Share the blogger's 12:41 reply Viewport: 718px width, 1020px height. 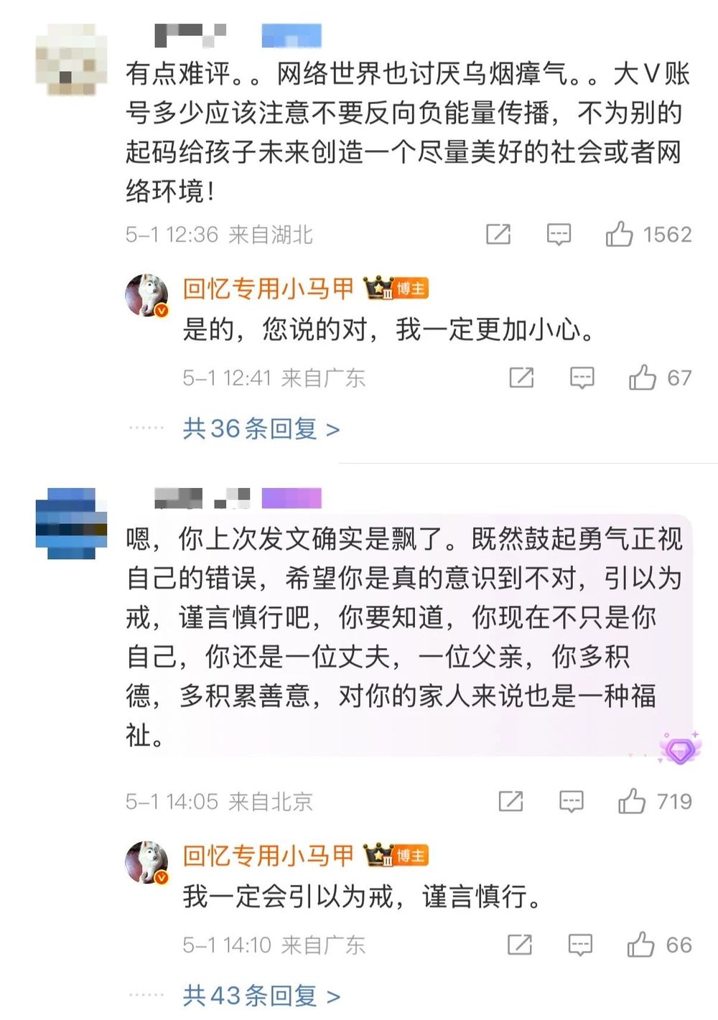click(x=521, y=378)
